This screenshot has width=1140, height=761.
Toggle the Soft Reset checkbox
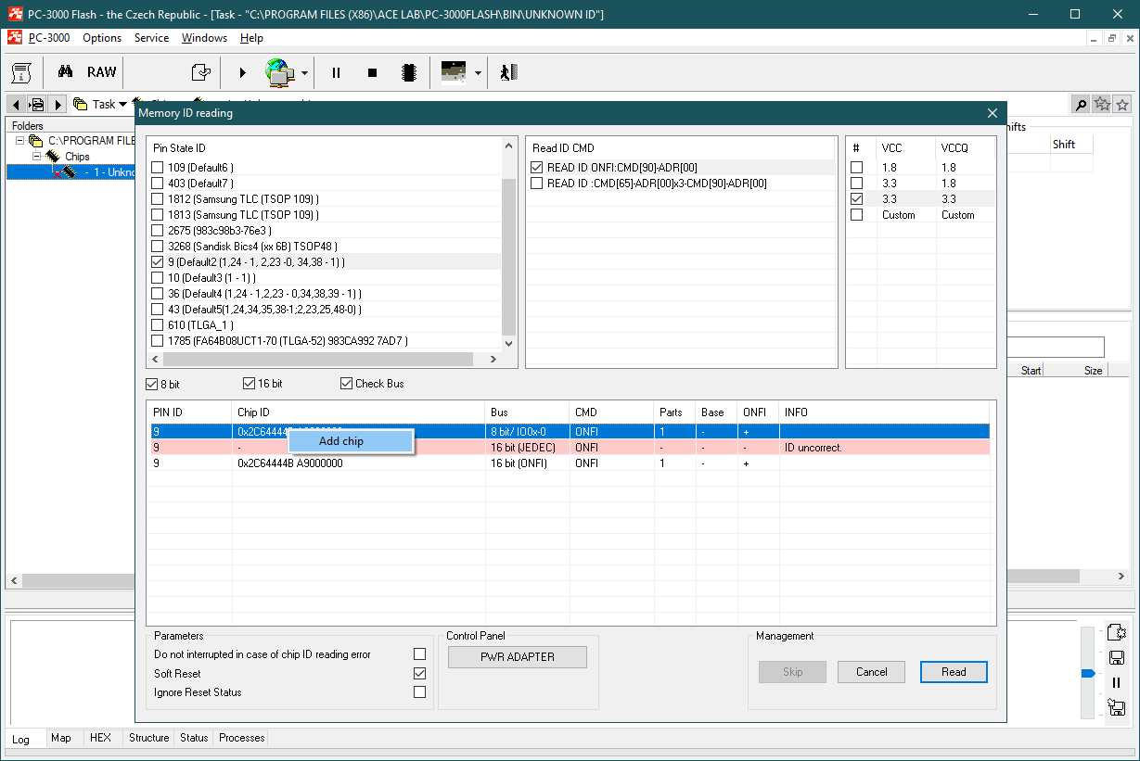(419, 674)
